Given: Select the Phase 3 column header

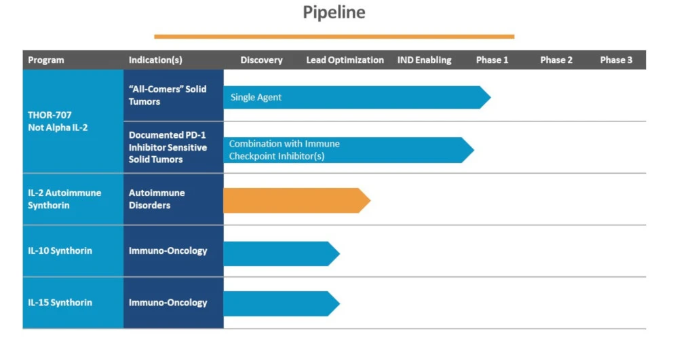Looking at the screenshot, I should 616,60.
